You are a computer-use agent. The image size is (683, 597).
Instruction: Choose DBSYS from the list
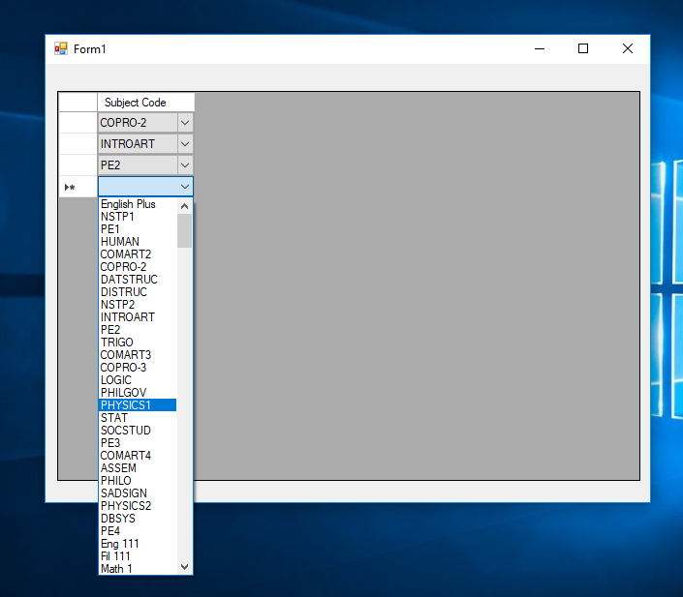138,519
